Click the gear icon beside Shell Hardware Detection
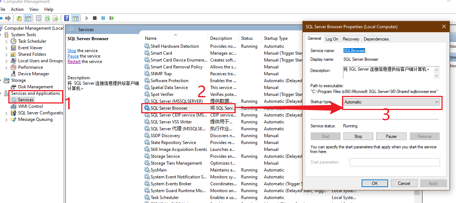 pos(147,46)
